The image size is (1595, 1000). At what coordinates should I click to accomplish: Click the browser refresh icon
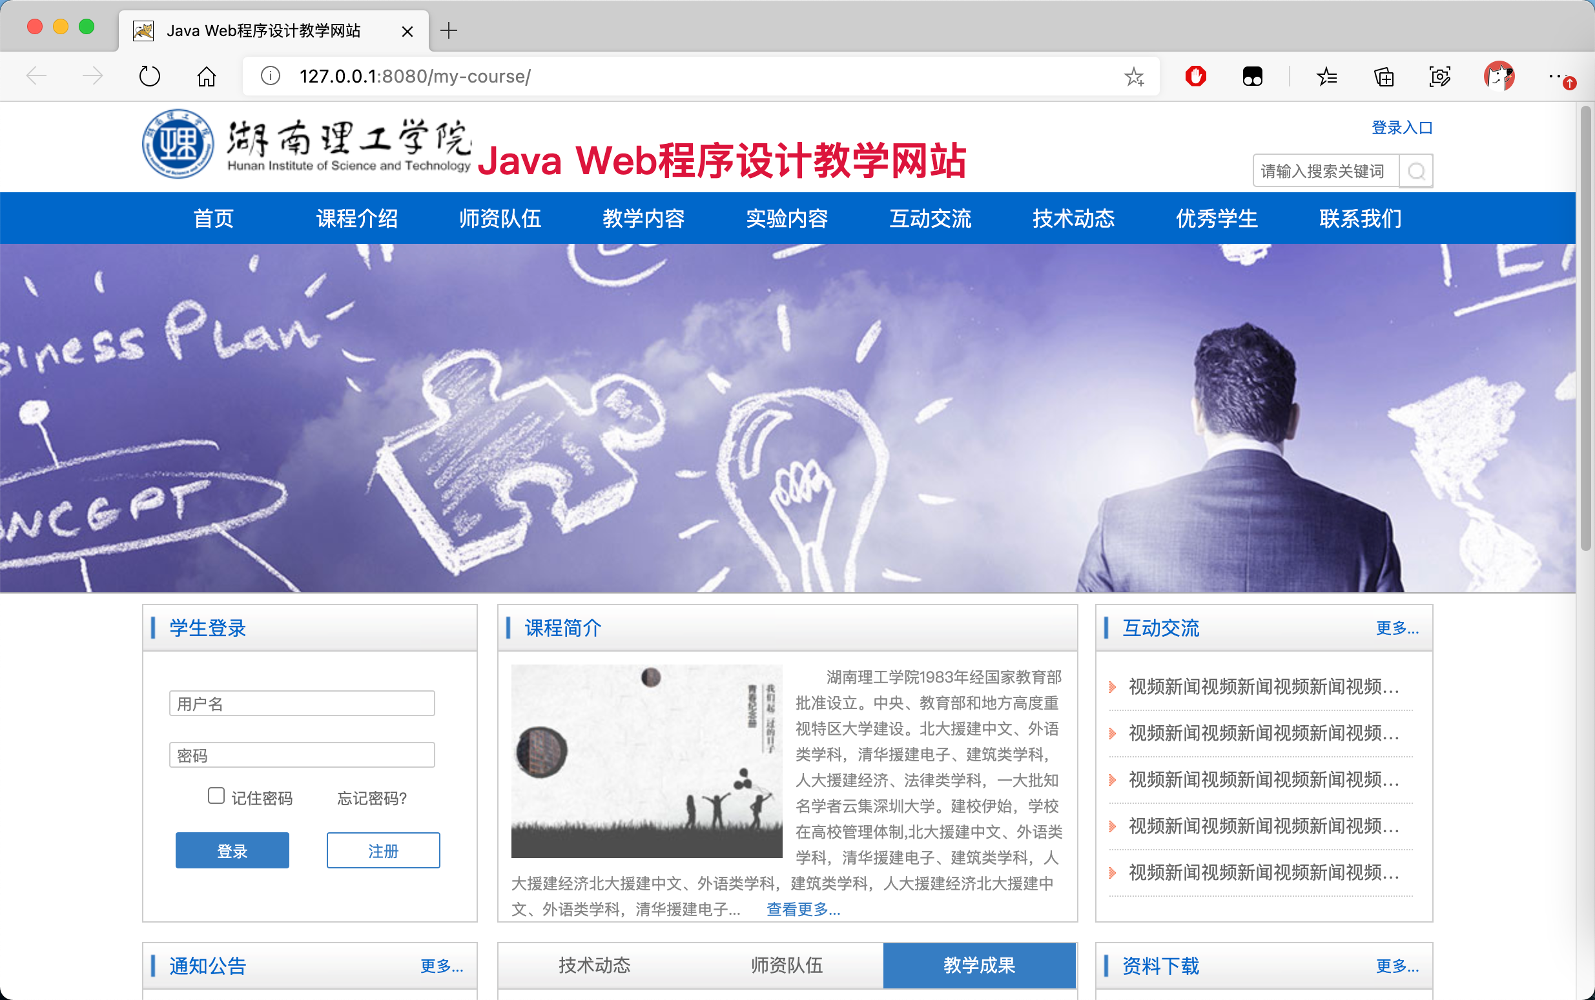point(150,76)
